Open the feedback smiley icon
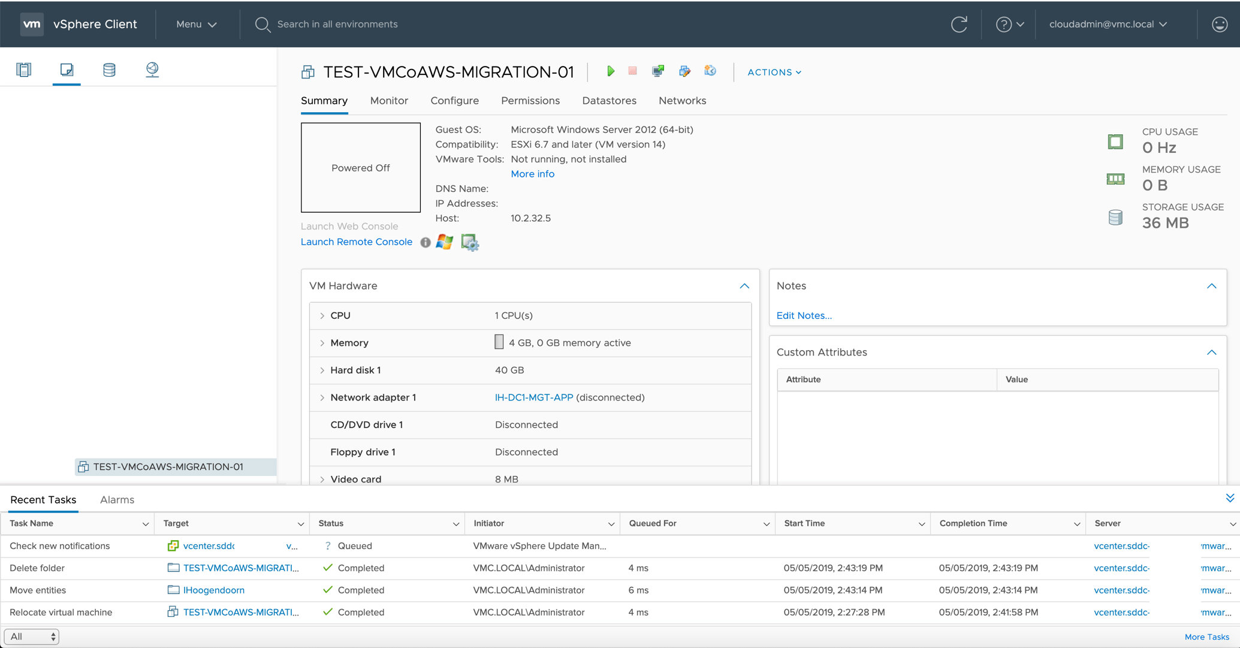Viewport: 1240px width, 648px height. (x=1219, y=24)
